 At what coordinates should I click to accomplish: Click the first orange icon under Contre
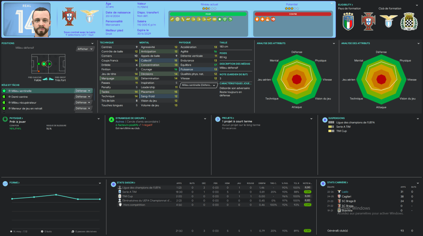click(x=257, y=19)
